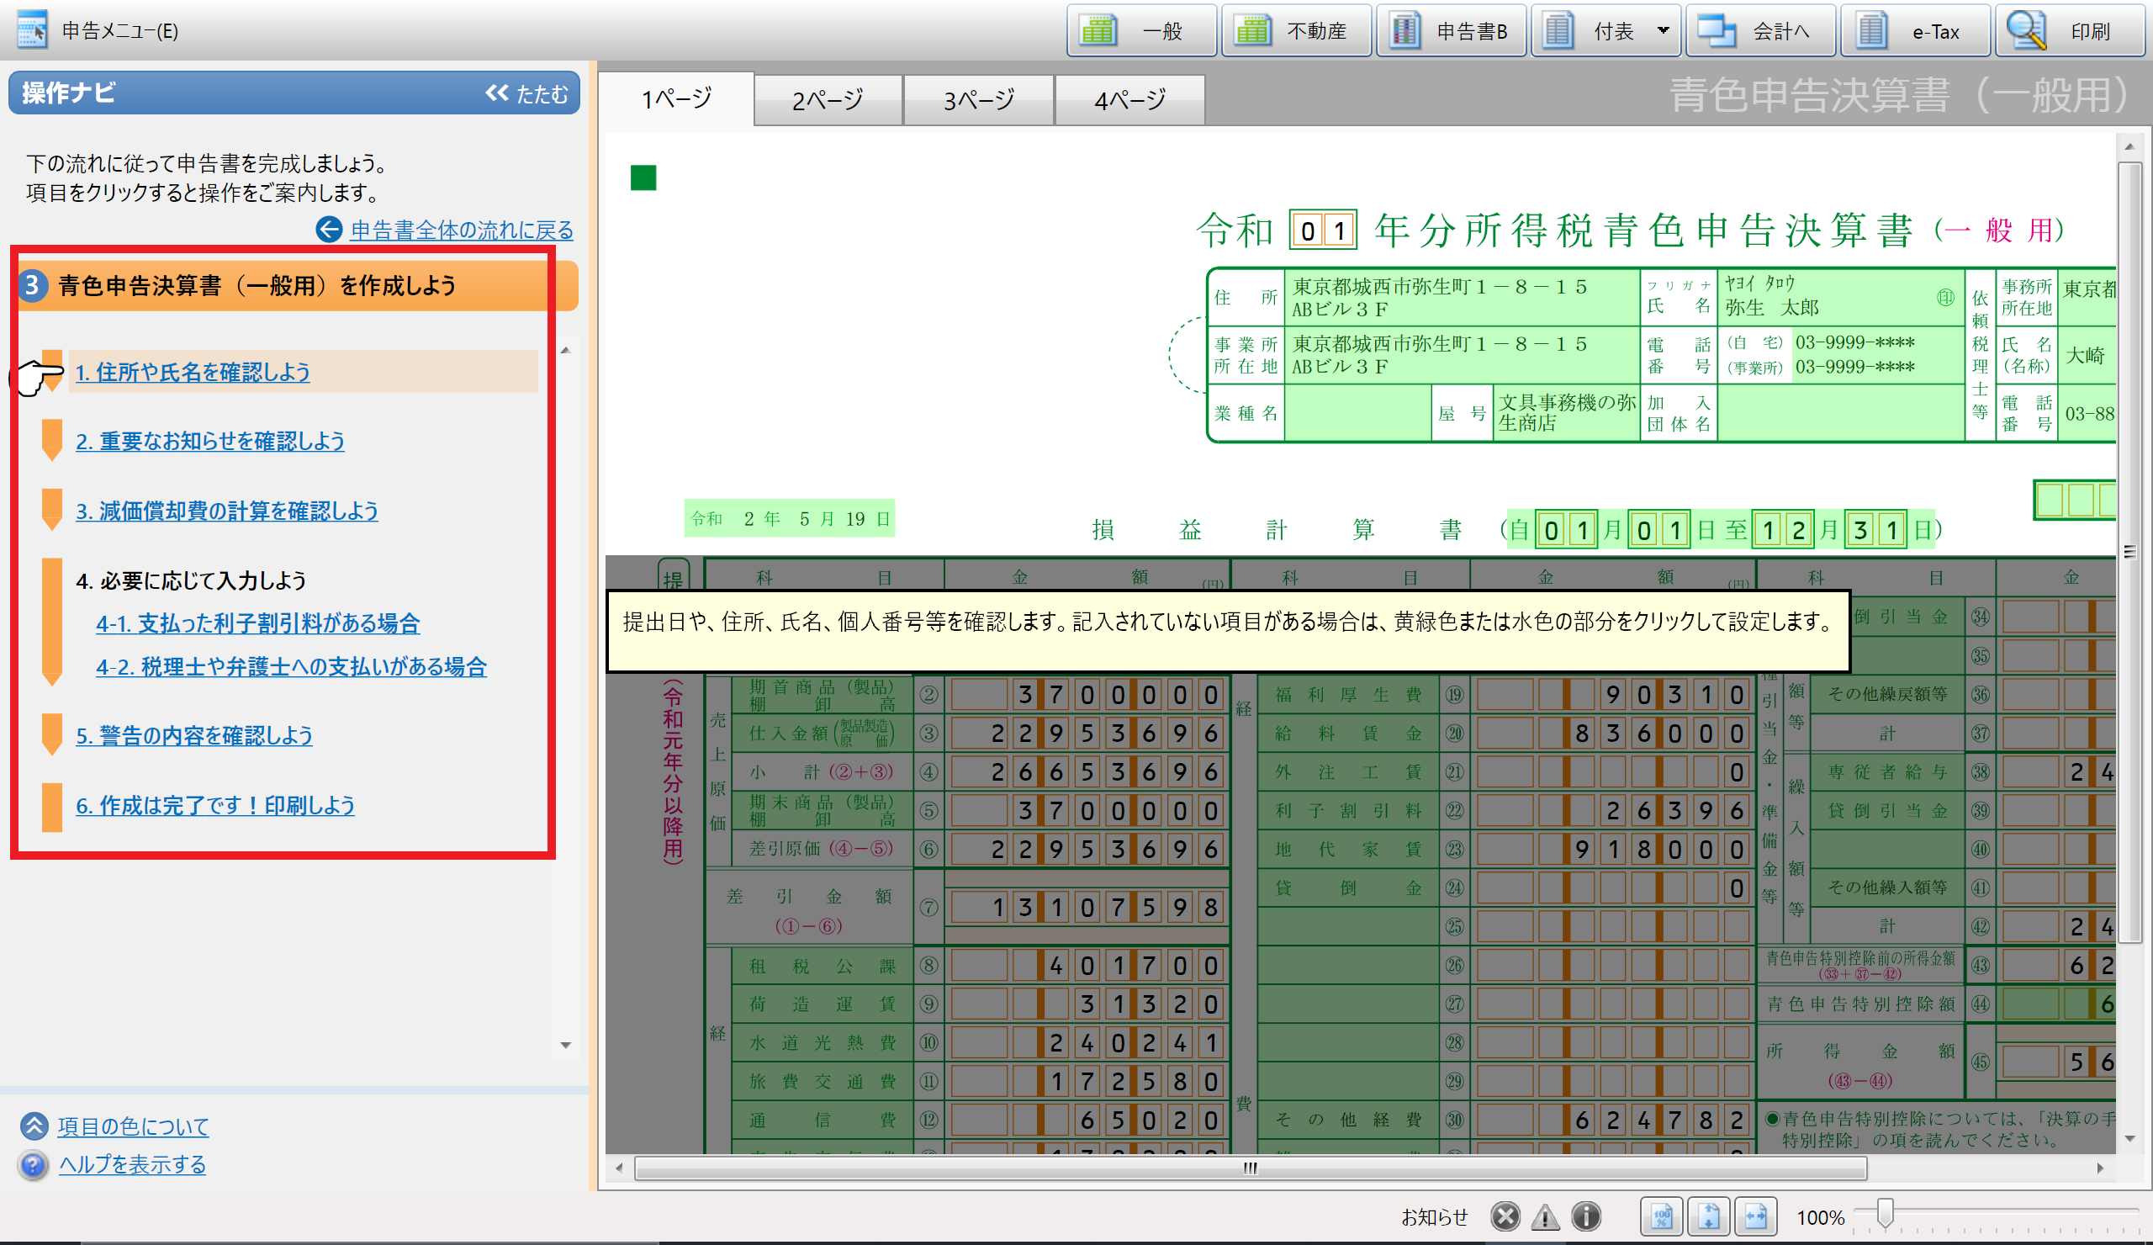Screen dimensions: 2153x1245
Task: Open the 申告メニュー(E) menu
Action: pyautogui.click(x=98, y=31)
